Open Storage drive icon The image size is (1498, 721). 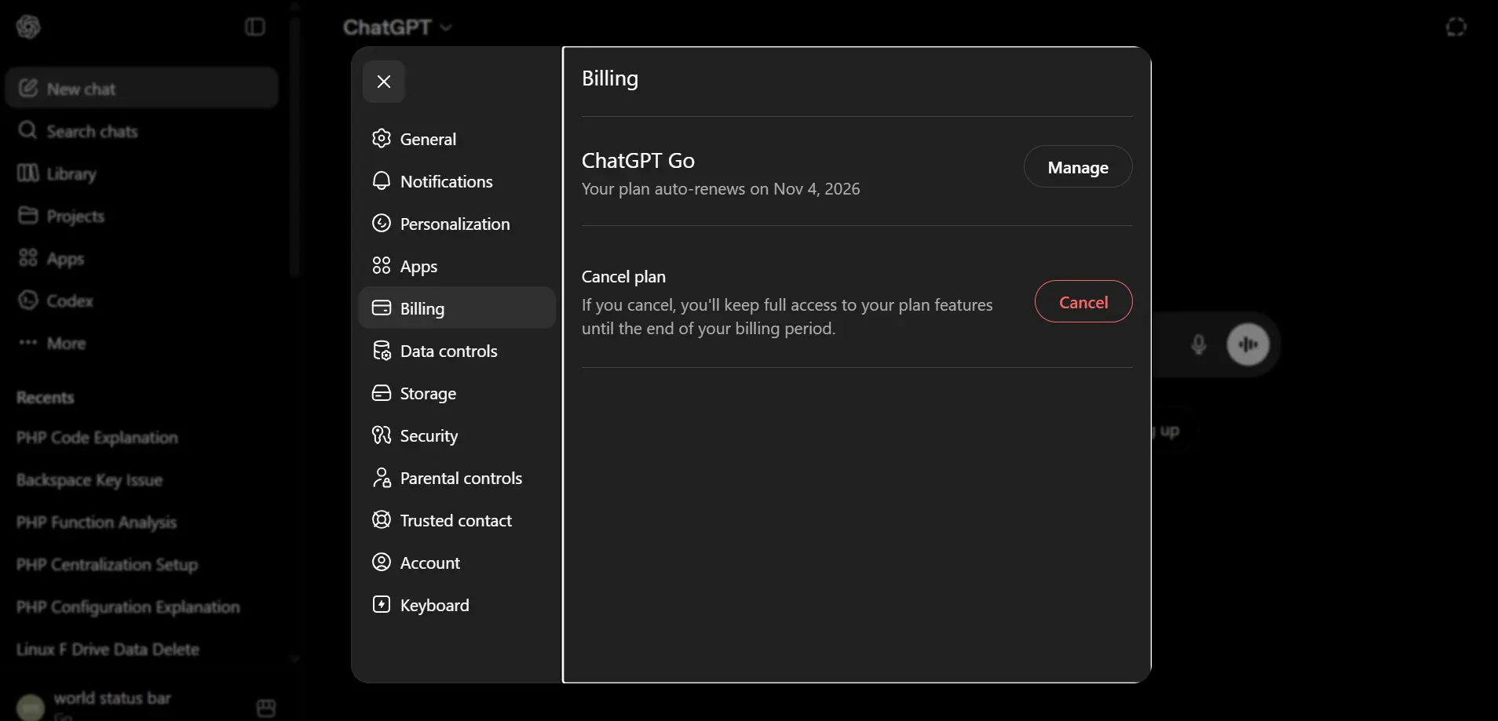click(382, 393)
